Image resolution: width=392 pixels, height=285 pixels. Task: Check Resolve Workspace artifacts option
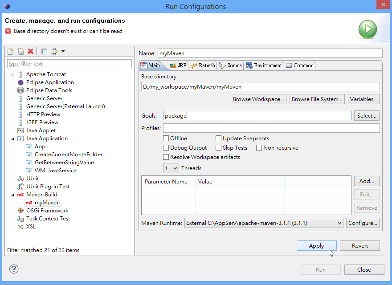pyautogui.click(x=166, y=157)
